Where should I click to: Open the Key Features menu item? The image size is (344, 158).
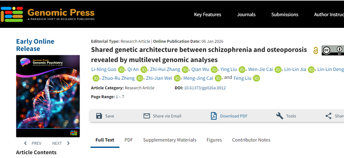pyautogui.click(x=207, y=15)
